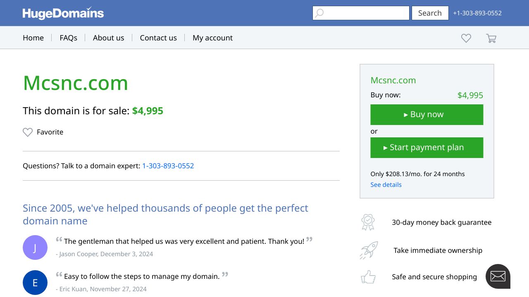Viewport: 529px width, 297px height.
Task: Click the envelope chat message icon
Action: (498, 276)
